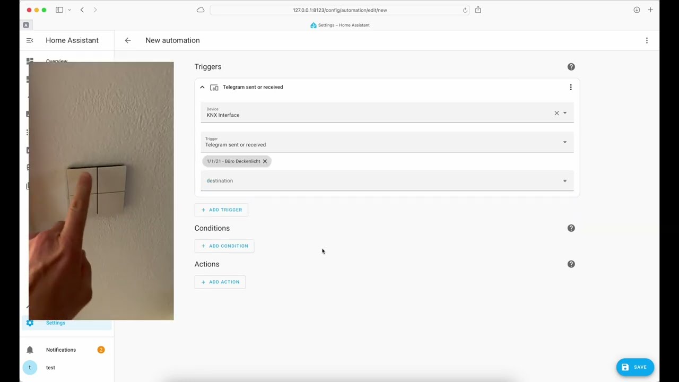Open the sidebar navigation hamburger menu
Screen dimensions: 679x382
pos(30,40)
